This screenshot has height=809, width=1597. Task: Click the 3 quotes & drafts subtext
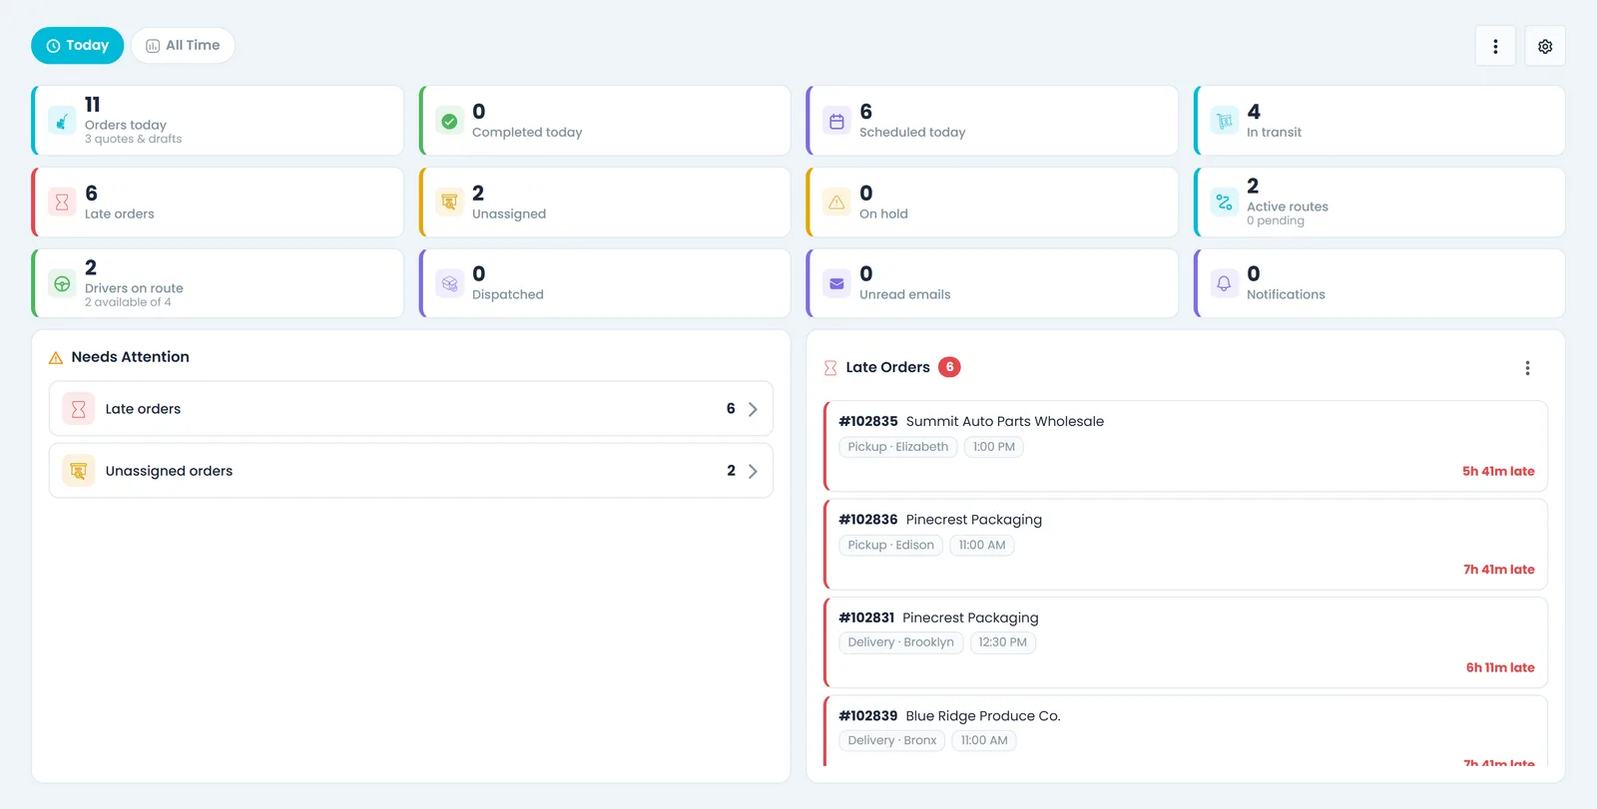pyautogui.click(x=133, y=140)
